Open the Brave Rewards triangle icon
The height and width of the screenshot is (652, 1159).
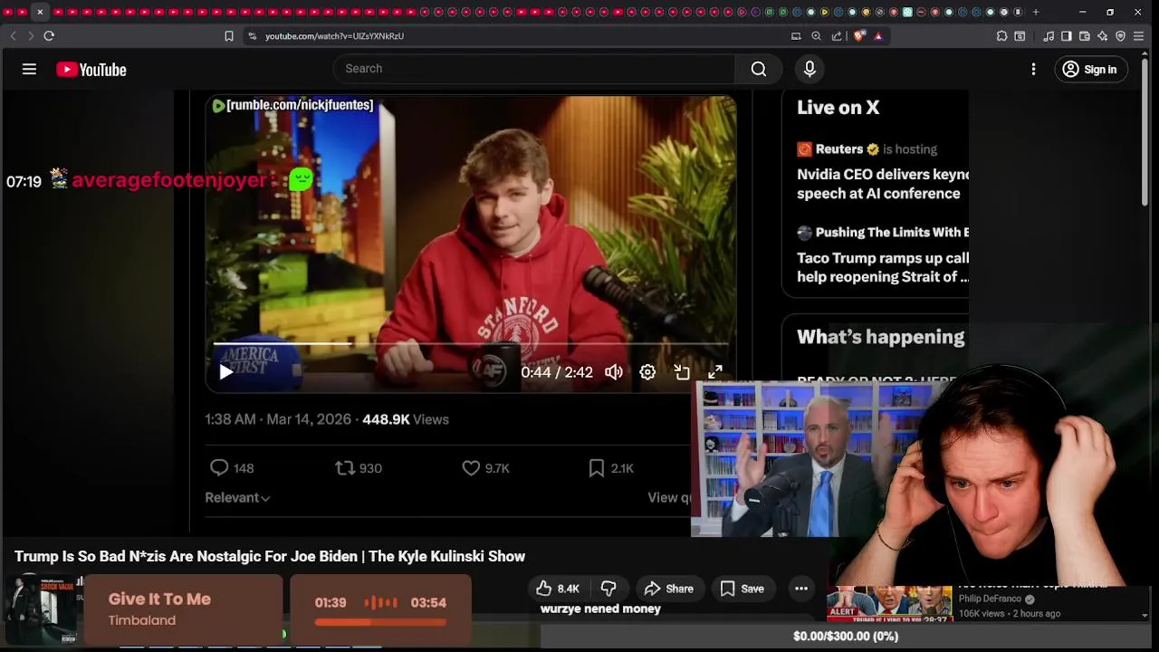coord(878,36)
